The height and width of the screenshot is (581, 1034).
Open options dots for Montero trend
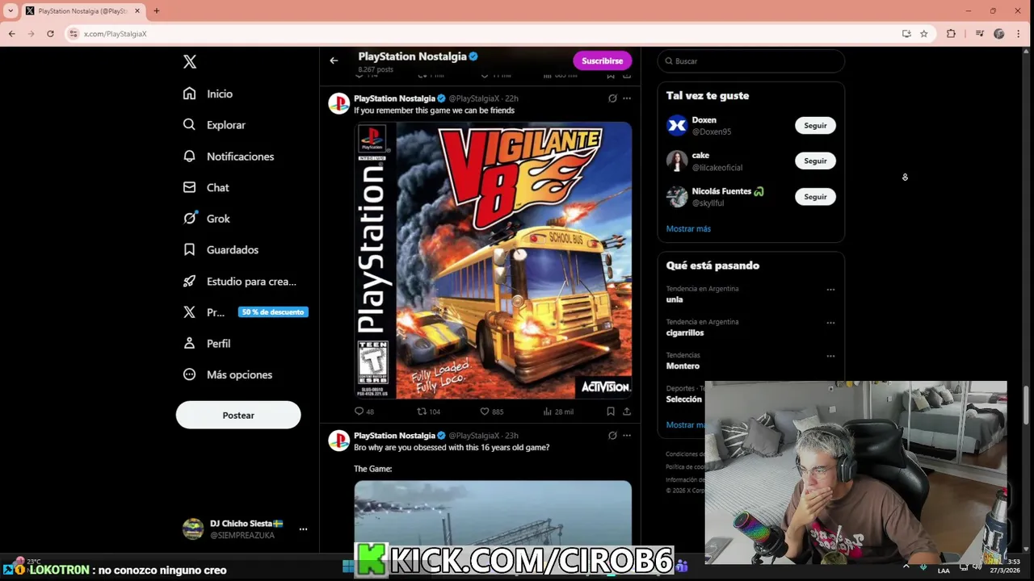[x=830, y=356]
